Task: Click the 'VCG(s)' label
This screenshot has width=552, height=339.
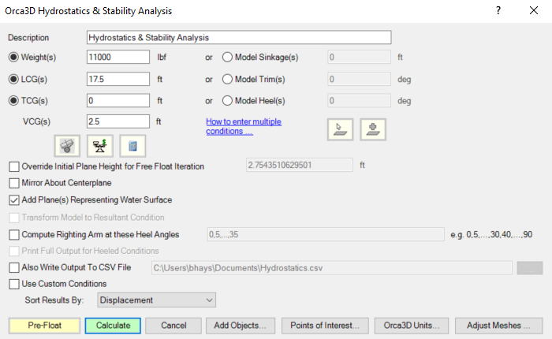Action: pyautogui.click(x=36, y=121)
